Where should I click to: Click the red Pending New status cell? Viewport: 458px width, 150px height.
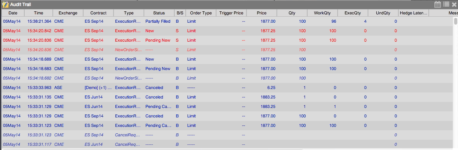point(158,40)
